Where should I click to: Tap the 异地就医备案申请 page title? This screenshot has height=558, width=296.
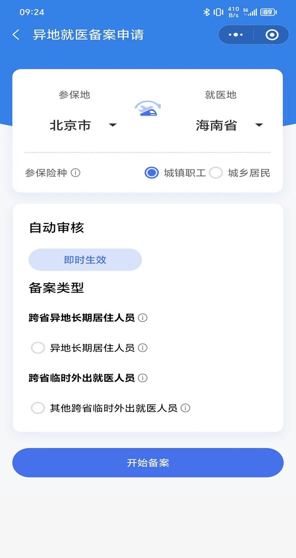(88, 35)
